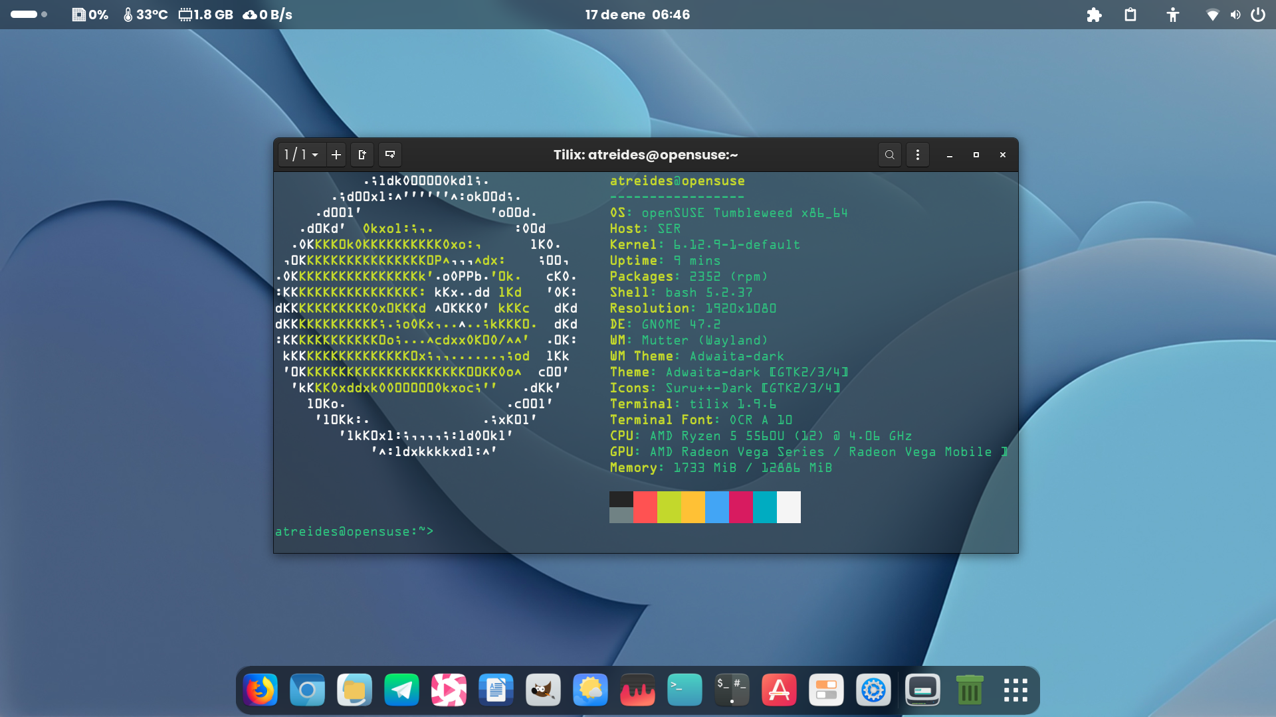Click the white neofetch color block
1276x717 pixels.
pyautogui.click(x=789, y=507)
